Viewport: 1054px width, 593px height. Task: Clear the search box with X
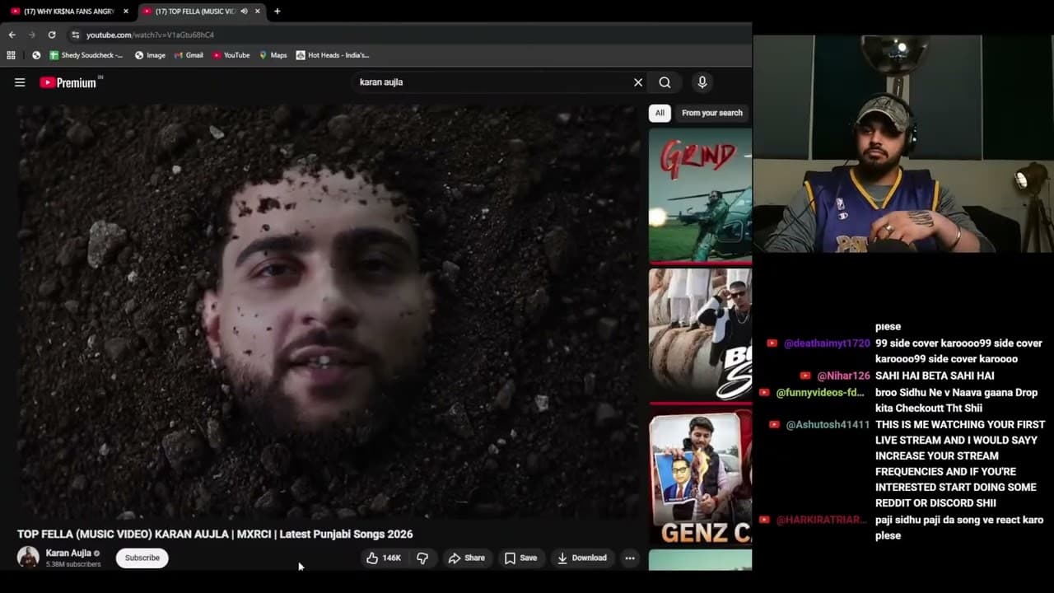point(637,82)
